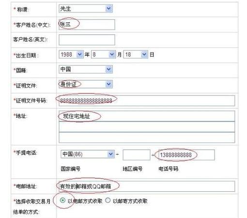Click the Chinese customer name field with 张三
The image size is (247, 218).
87,25
